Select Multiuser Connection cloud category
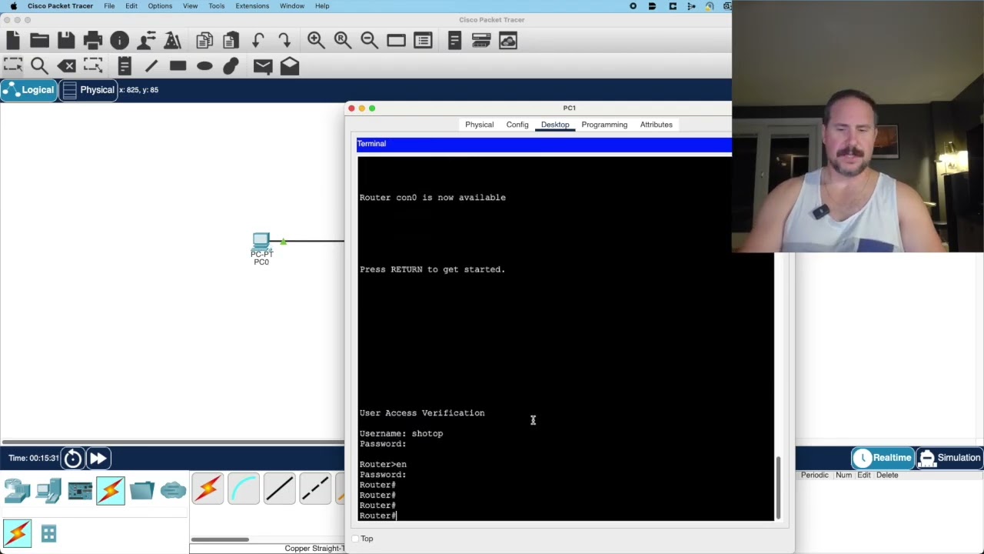 click(x=173, y=490)
